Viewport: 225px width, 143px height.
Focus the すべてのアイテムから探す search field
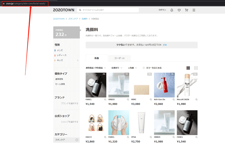(108, 10)
